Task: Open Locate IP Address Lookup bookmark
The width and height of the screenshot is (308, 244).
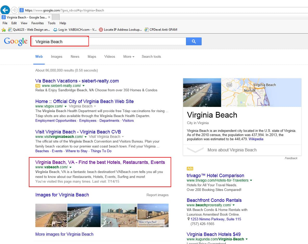Action: point(120,30)
